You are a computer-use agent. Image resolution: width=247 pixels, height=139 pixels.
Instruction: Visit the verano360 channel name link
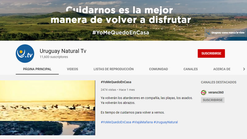216,92
